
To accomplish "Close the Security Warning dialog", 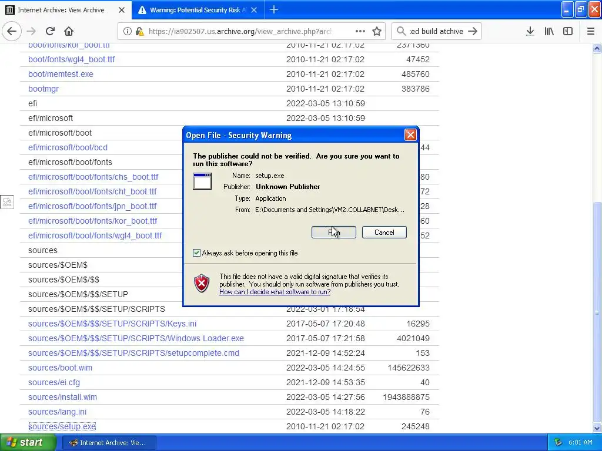I will click(410, 134).
